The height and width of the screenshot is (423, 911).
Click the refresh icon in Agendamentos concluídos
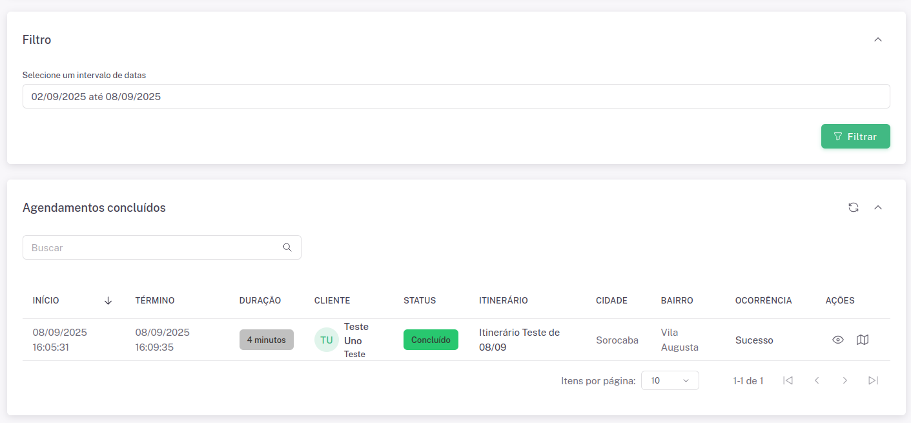tap(854, 207)
